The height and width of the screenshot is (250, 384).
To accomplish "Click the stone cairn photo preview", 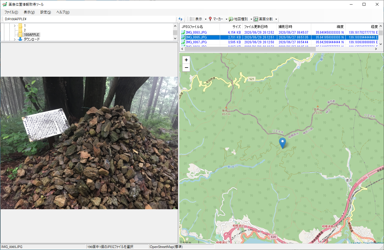I will 89,143.
